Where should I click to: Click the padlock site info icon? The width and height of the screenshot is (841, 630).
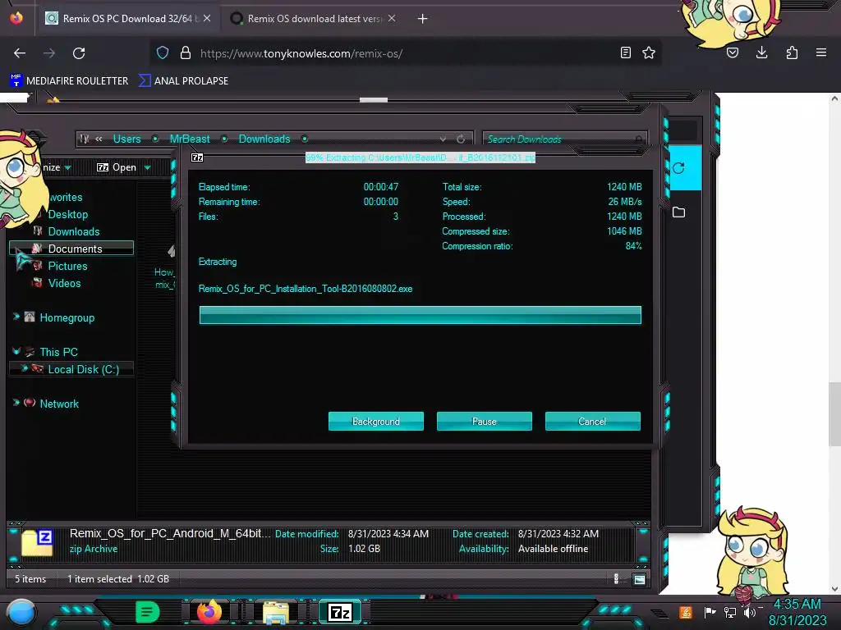(x=186, y=52)
